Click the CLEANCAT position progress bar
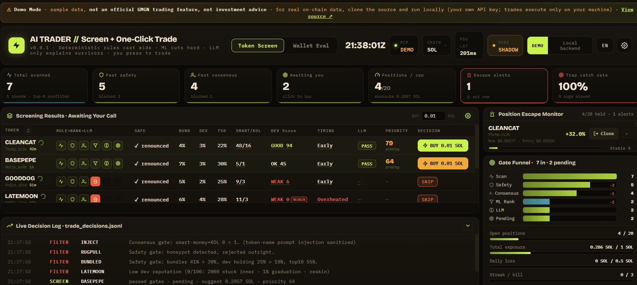Screen dimensions: 637x285 545,148
